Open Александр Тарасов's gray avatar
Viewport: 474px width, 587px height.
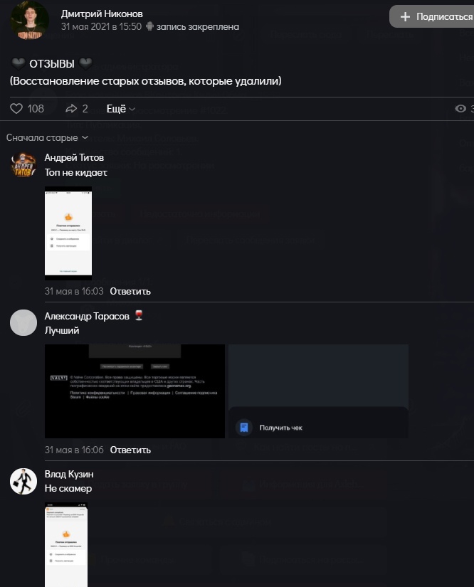[x=23, y=323]
